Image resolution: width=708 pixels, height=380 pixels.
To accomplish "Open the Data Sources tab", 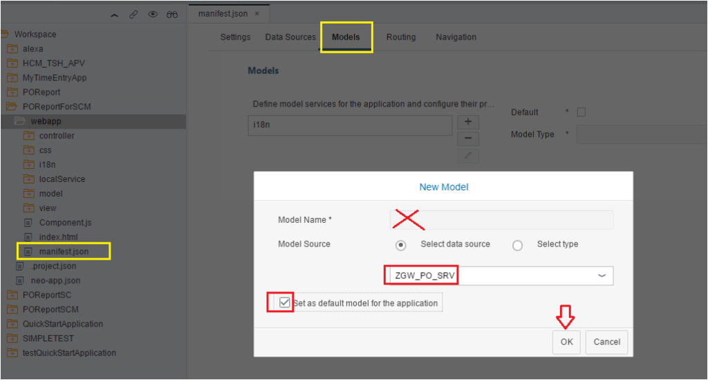I will click(290, 37).
